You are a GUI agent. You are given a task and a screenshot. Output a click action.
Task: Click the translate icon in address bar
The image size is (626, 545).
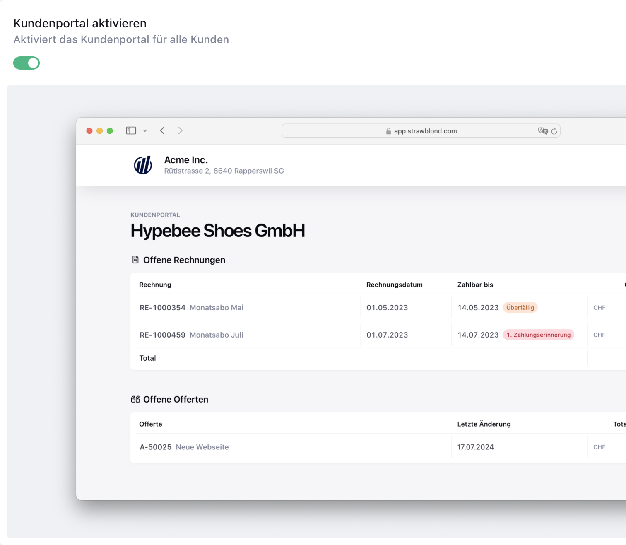(543, 131)
